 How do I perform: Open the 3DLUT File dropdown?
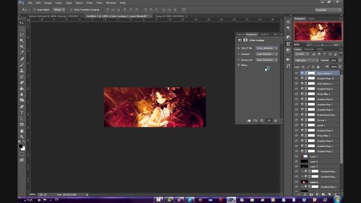tap(267, 48)
